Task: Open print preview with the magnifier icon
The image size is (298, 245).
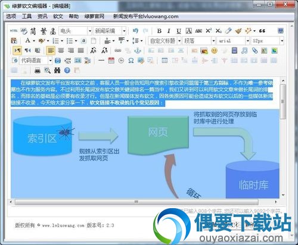Action: [47, 70]
